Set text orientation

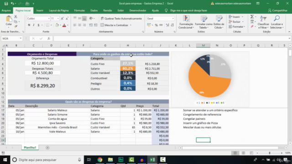point(91,18)
